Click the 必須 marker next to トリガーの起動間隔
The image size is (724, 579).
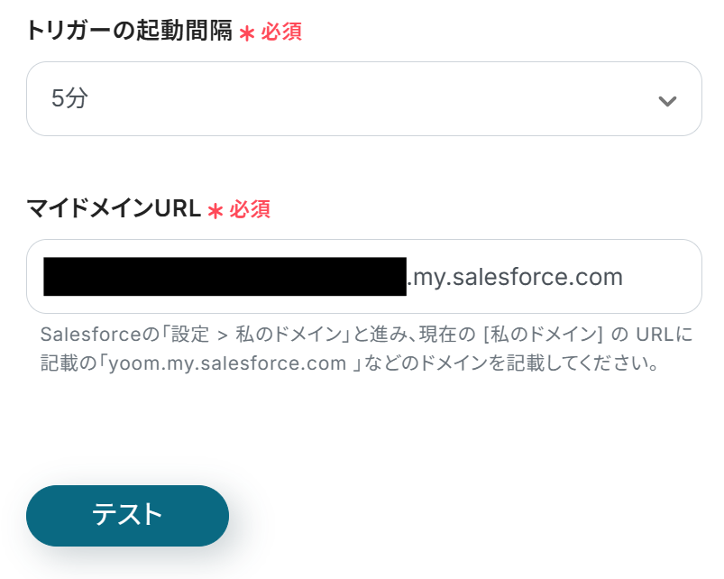click(x=281, y=32)
